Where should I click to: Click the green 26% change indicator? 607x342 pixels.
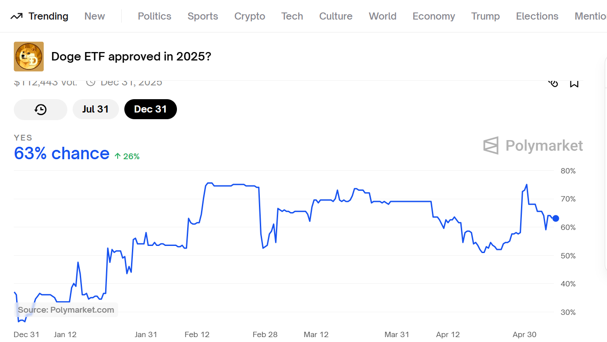127,157
